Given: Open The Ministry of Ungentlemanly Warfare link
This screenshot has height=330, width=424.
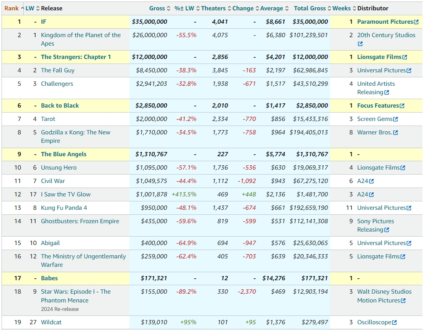Looking at the screenshot, I should click(x=83, y=261).
